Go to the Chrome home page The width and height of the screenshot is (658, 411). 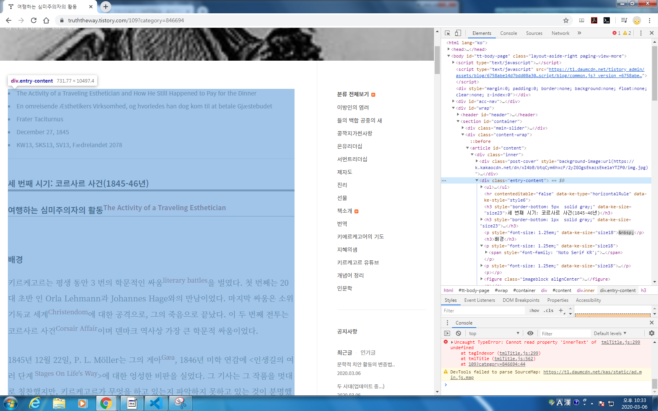click(x=46, y=20)
